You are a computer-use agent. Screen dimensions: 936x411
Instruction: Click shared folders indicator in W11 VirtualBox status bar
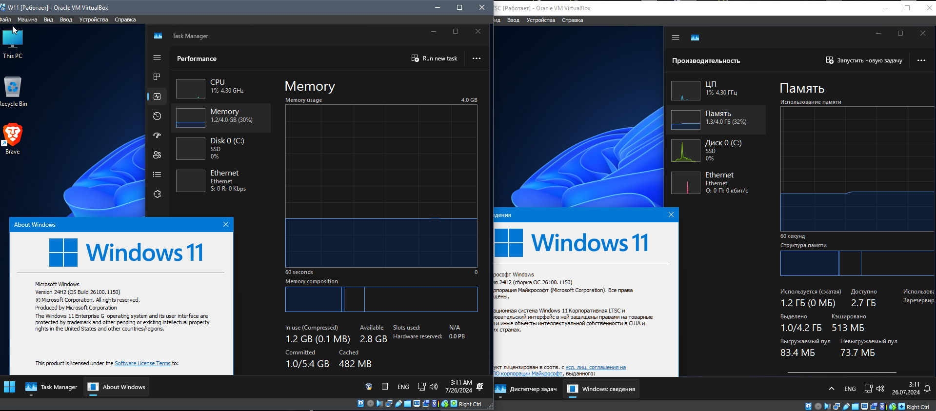(x=407, y=403)
